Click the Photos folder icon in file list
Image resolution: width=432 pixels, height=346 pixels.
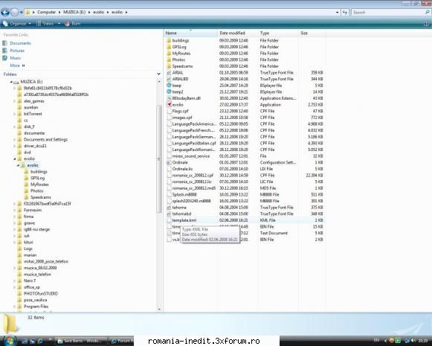click(170, 60)
